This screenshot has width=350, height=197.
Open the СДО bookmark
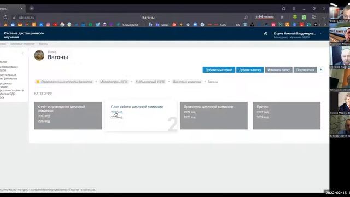click(x=220, y=25)
